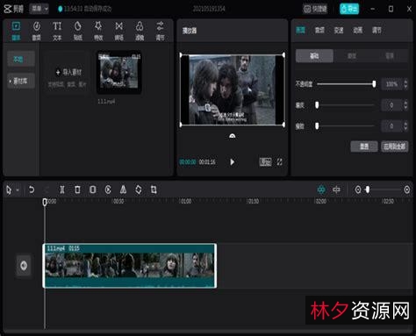Open the Text (TI) tab icon
Image resolution: width=416 pixels, height=336 pixels.
57,31
